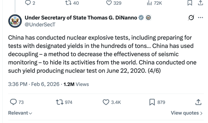Open the State Department profile avatar

point(15,21)
